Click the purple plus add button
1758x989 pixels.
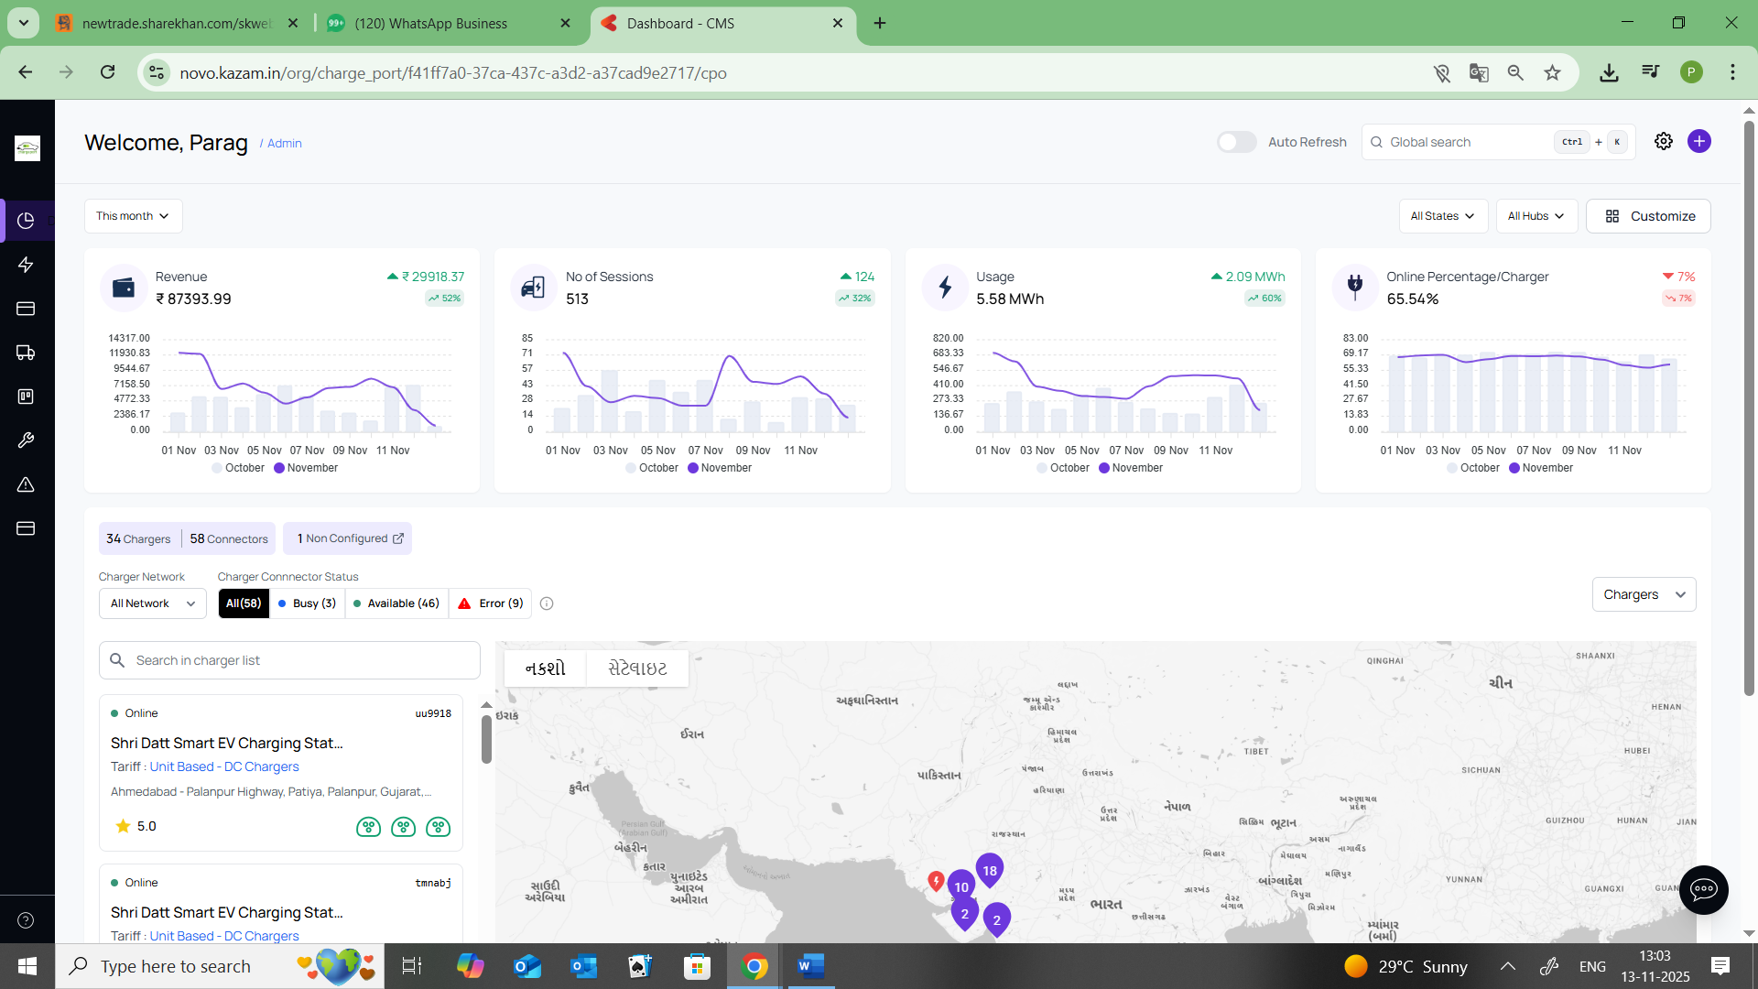coord(1698,141)
